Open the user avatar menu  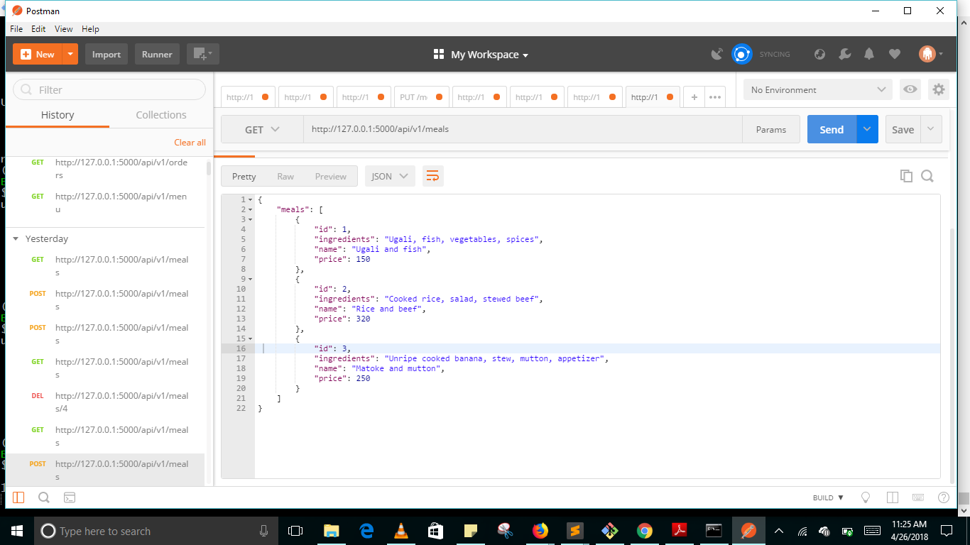tap(930, 54)
